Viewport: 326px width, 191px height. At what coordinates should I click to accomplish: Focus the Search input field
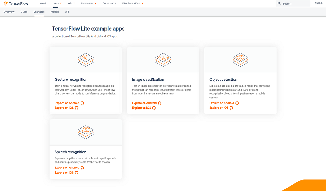pos(293,3)
